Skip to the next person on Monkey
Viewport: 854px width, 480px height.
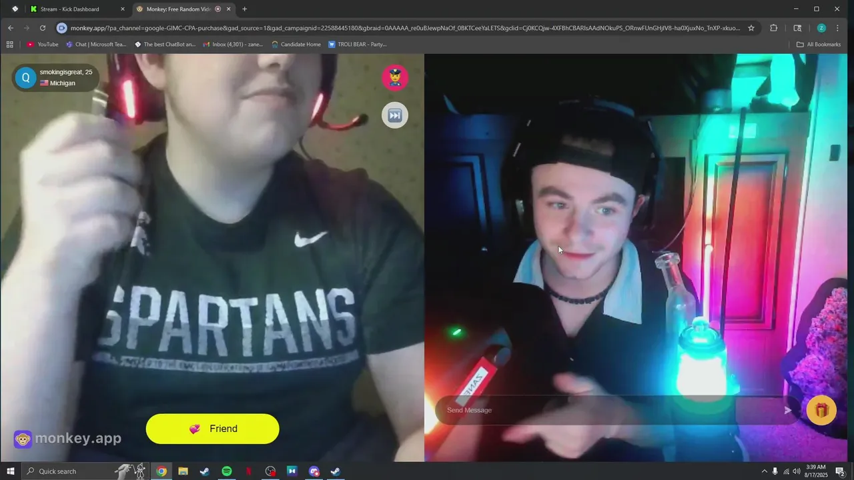[x=394, y=115]
